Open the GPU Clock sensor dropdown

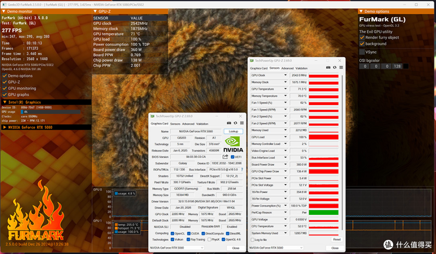click(285, 75)
